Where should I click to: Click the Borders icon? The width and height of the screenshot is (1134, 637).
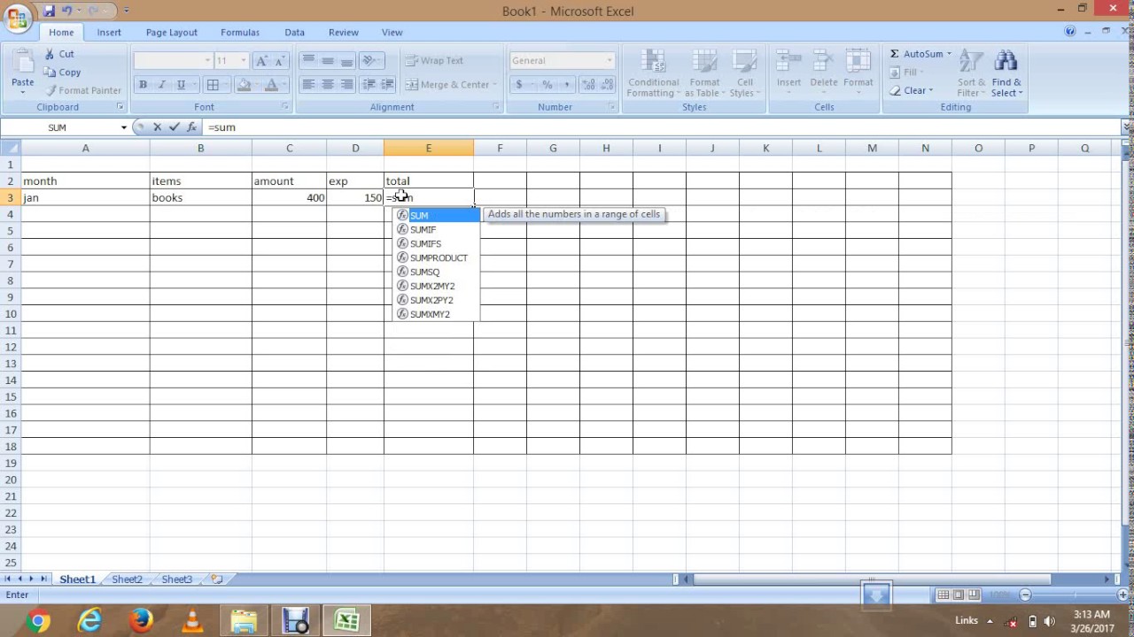coord(213,85)
